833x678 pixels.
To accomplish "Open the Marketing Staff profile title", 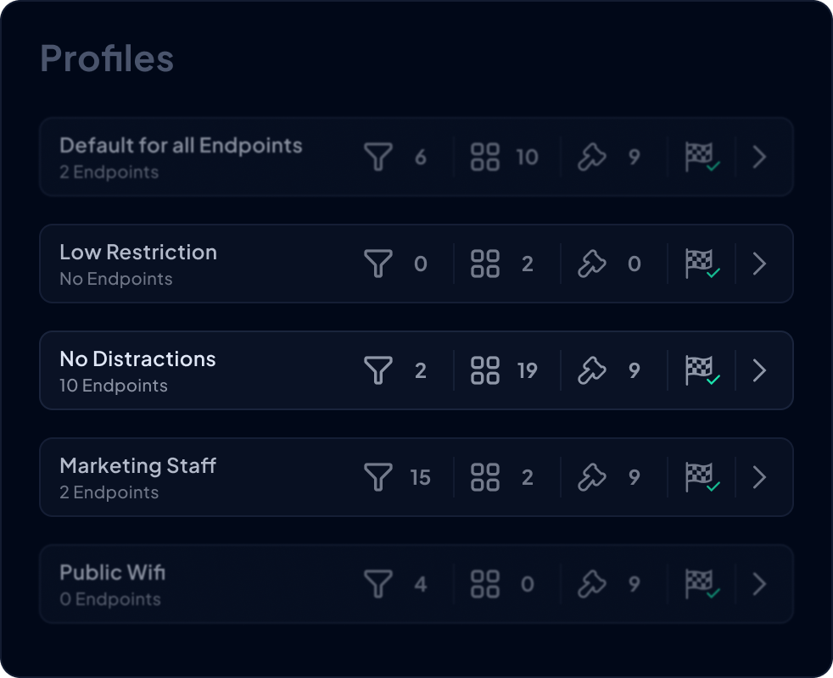I will pos(137,466).
